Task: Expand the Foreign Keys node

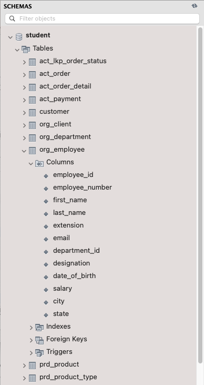Action: (x=31, y=340)
